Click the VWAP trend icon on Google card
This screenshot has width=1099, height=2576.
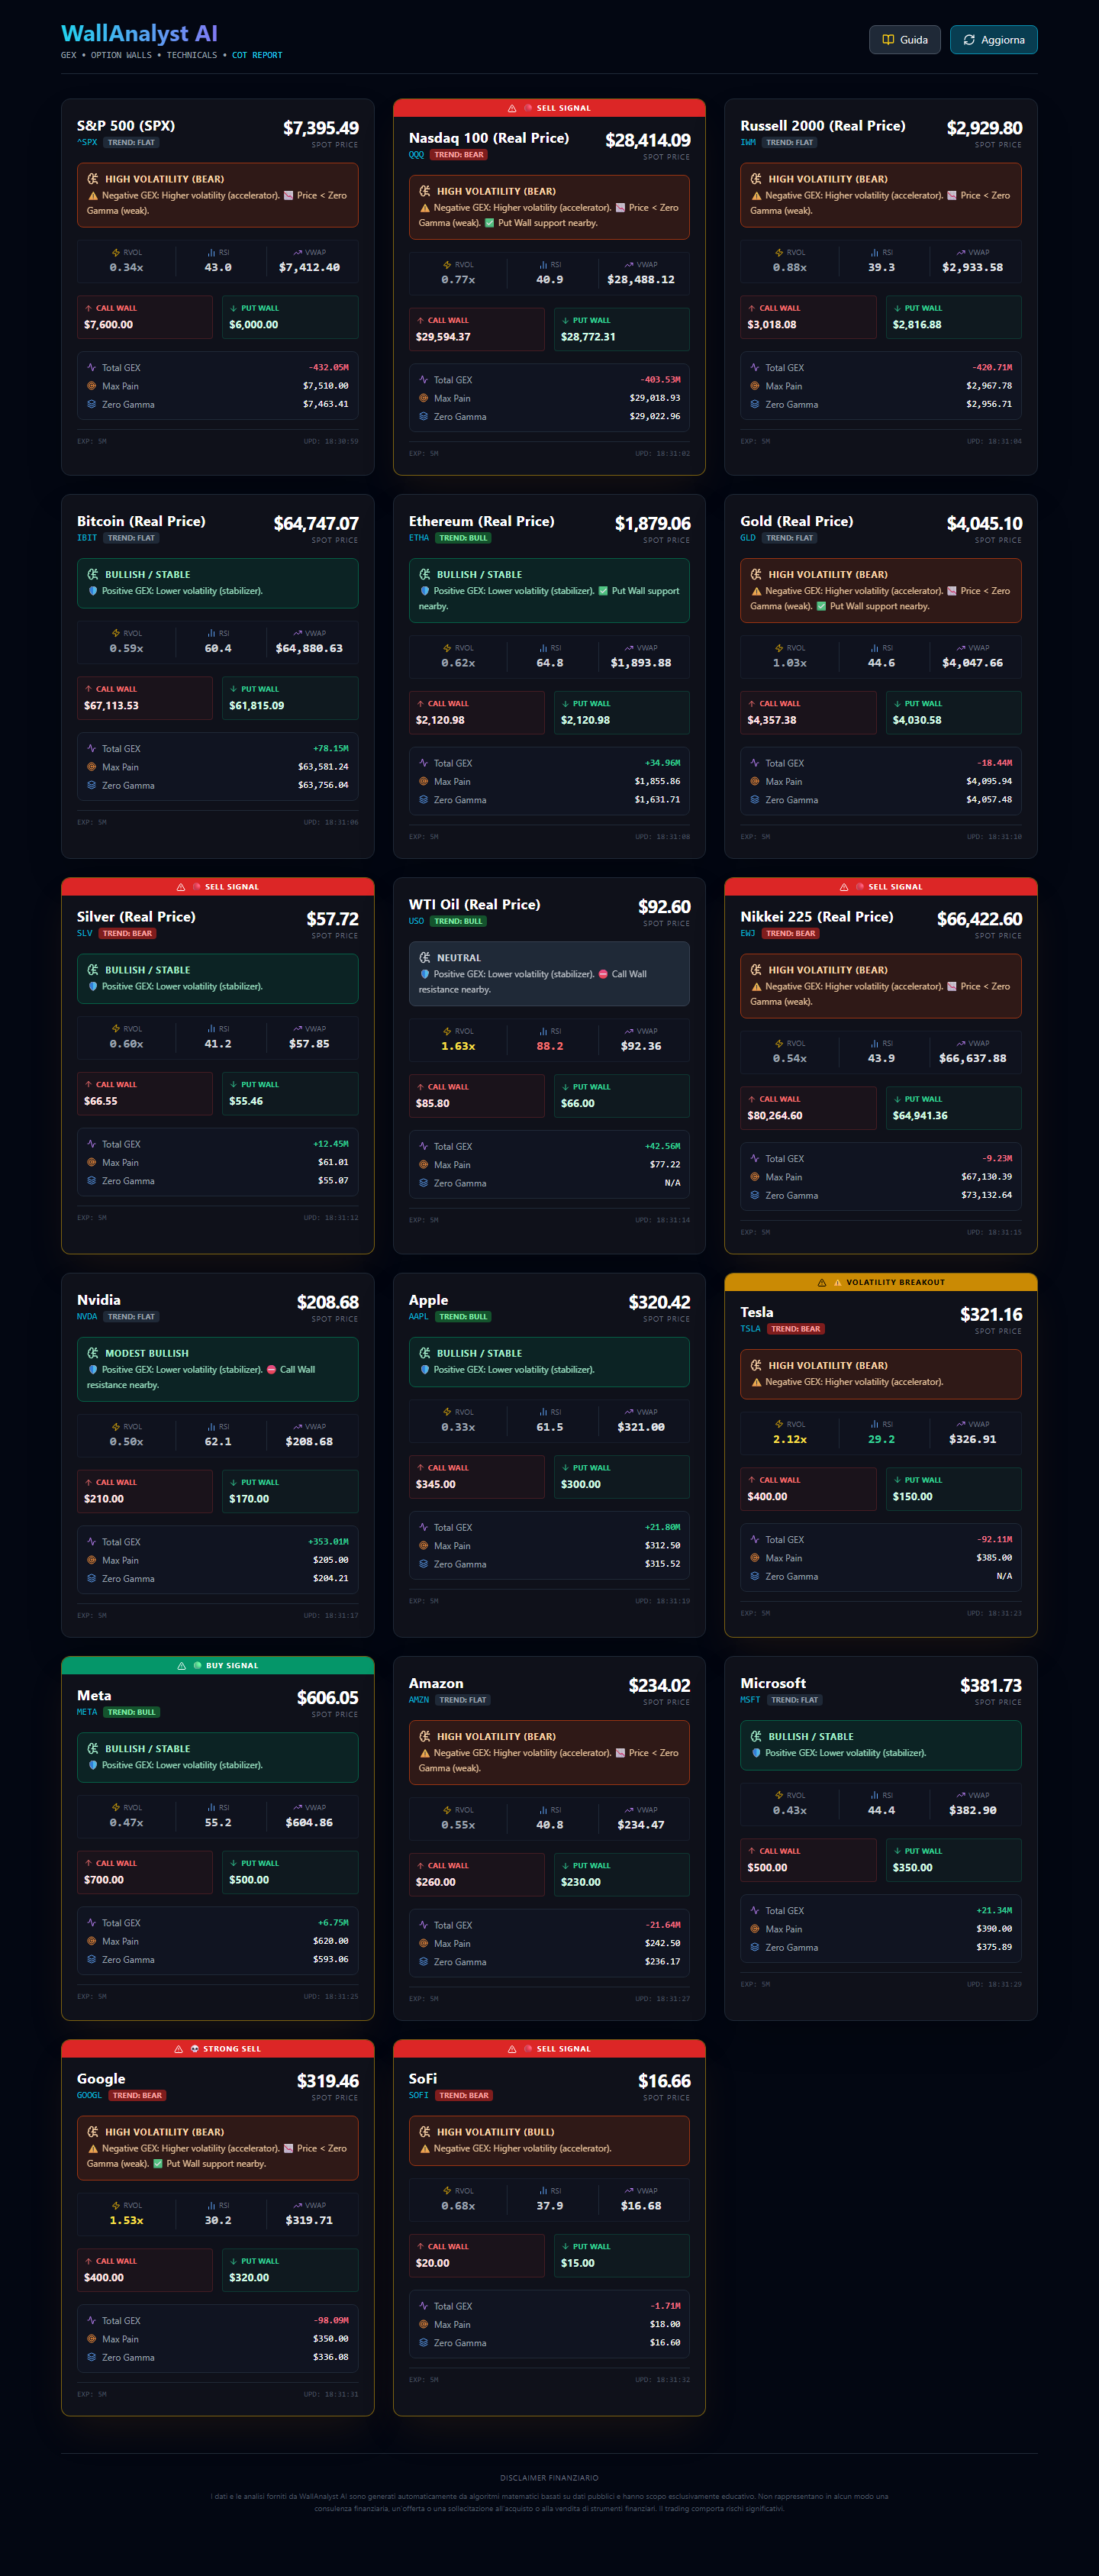click(x=297, y=2205)
